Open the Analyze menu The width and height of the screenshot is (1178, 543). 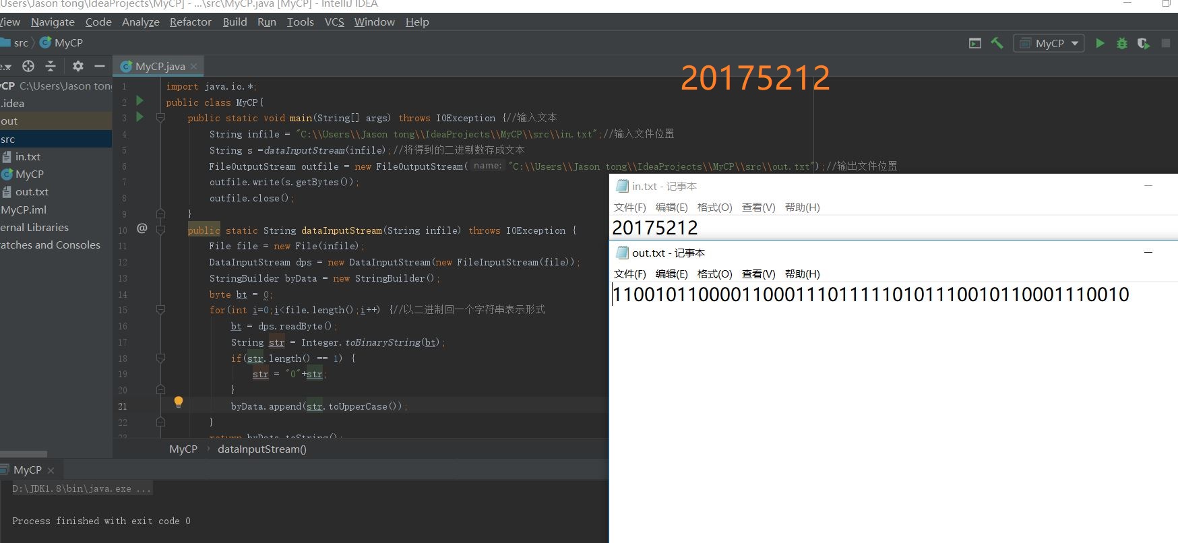pos(141,22)
